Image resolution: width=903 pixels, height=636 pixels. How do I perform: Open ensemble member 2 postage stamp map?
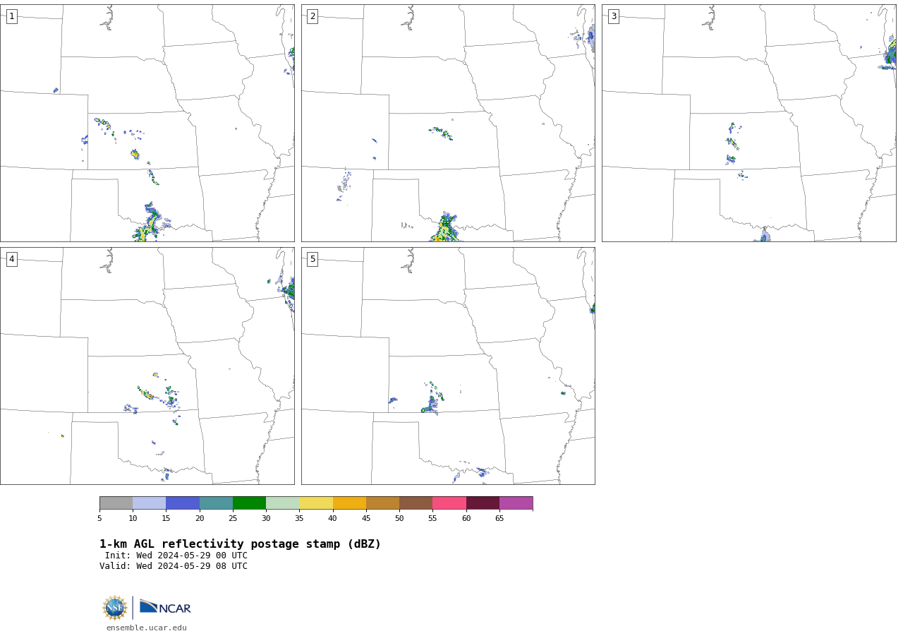pyautogui.click(x=448, y=124)
